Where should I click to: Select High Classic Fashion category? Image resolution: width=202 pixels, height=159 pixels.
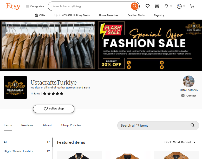click(x=27, y=151)
